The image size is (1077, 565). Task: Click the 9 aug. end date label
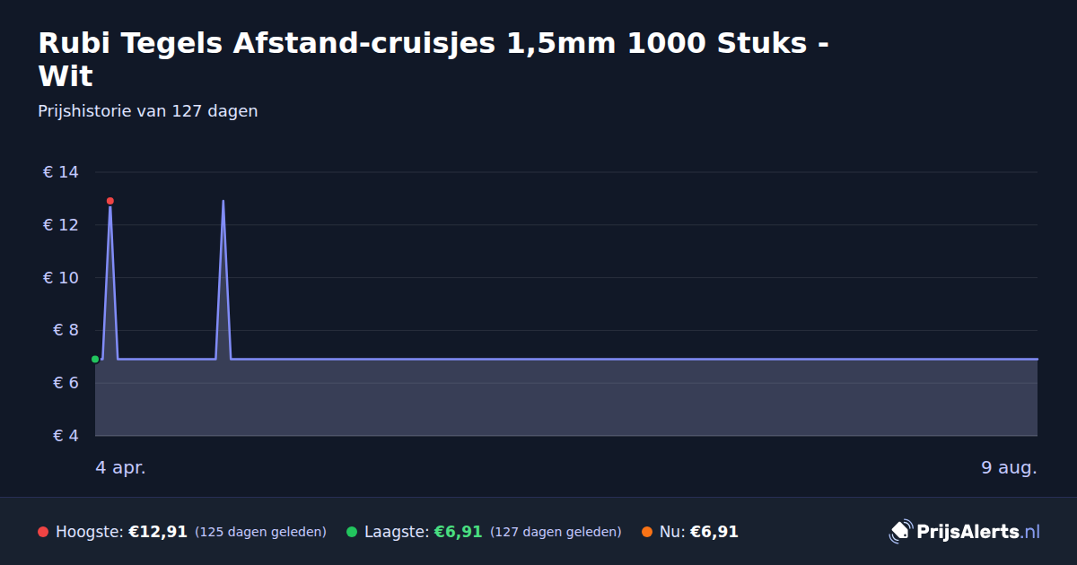(1010, 467)
